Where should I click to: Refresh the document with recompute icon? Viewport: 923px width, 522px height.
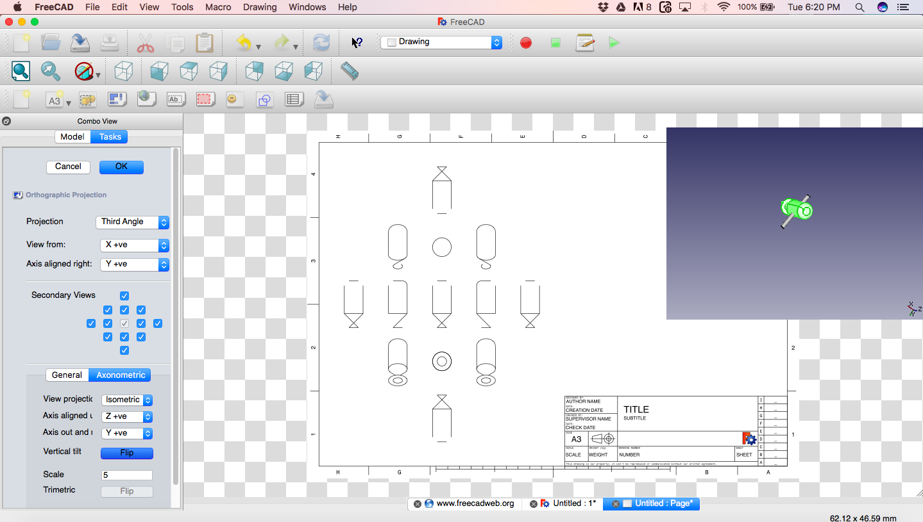click(321, 43)
